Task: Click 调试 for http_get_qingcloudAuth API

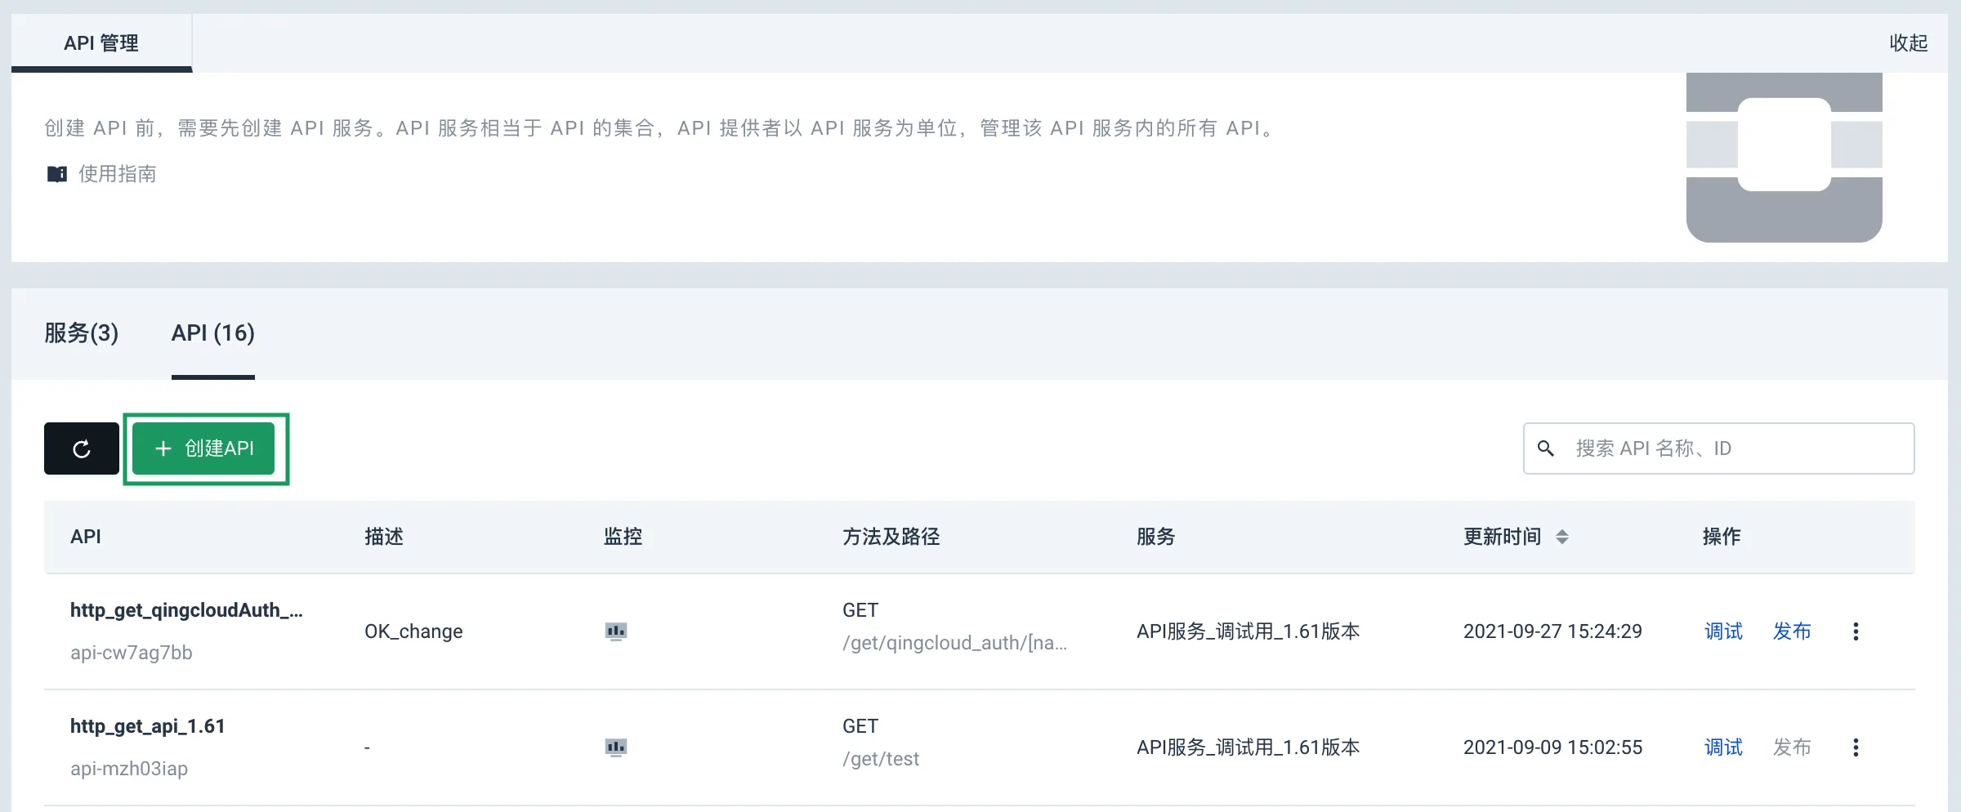Action: (1723, 631)
